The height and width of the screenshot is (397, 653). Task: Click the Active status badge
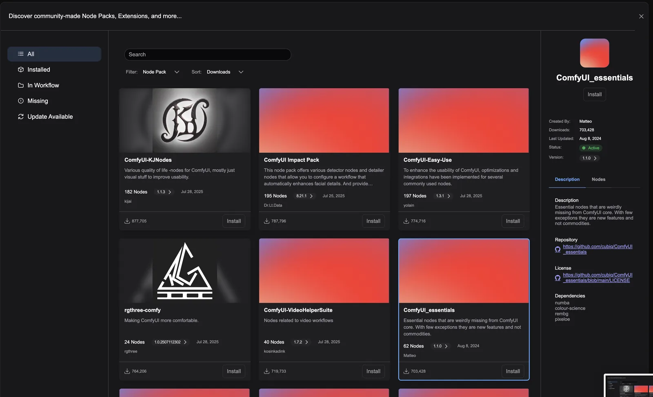tap(591, 148)
